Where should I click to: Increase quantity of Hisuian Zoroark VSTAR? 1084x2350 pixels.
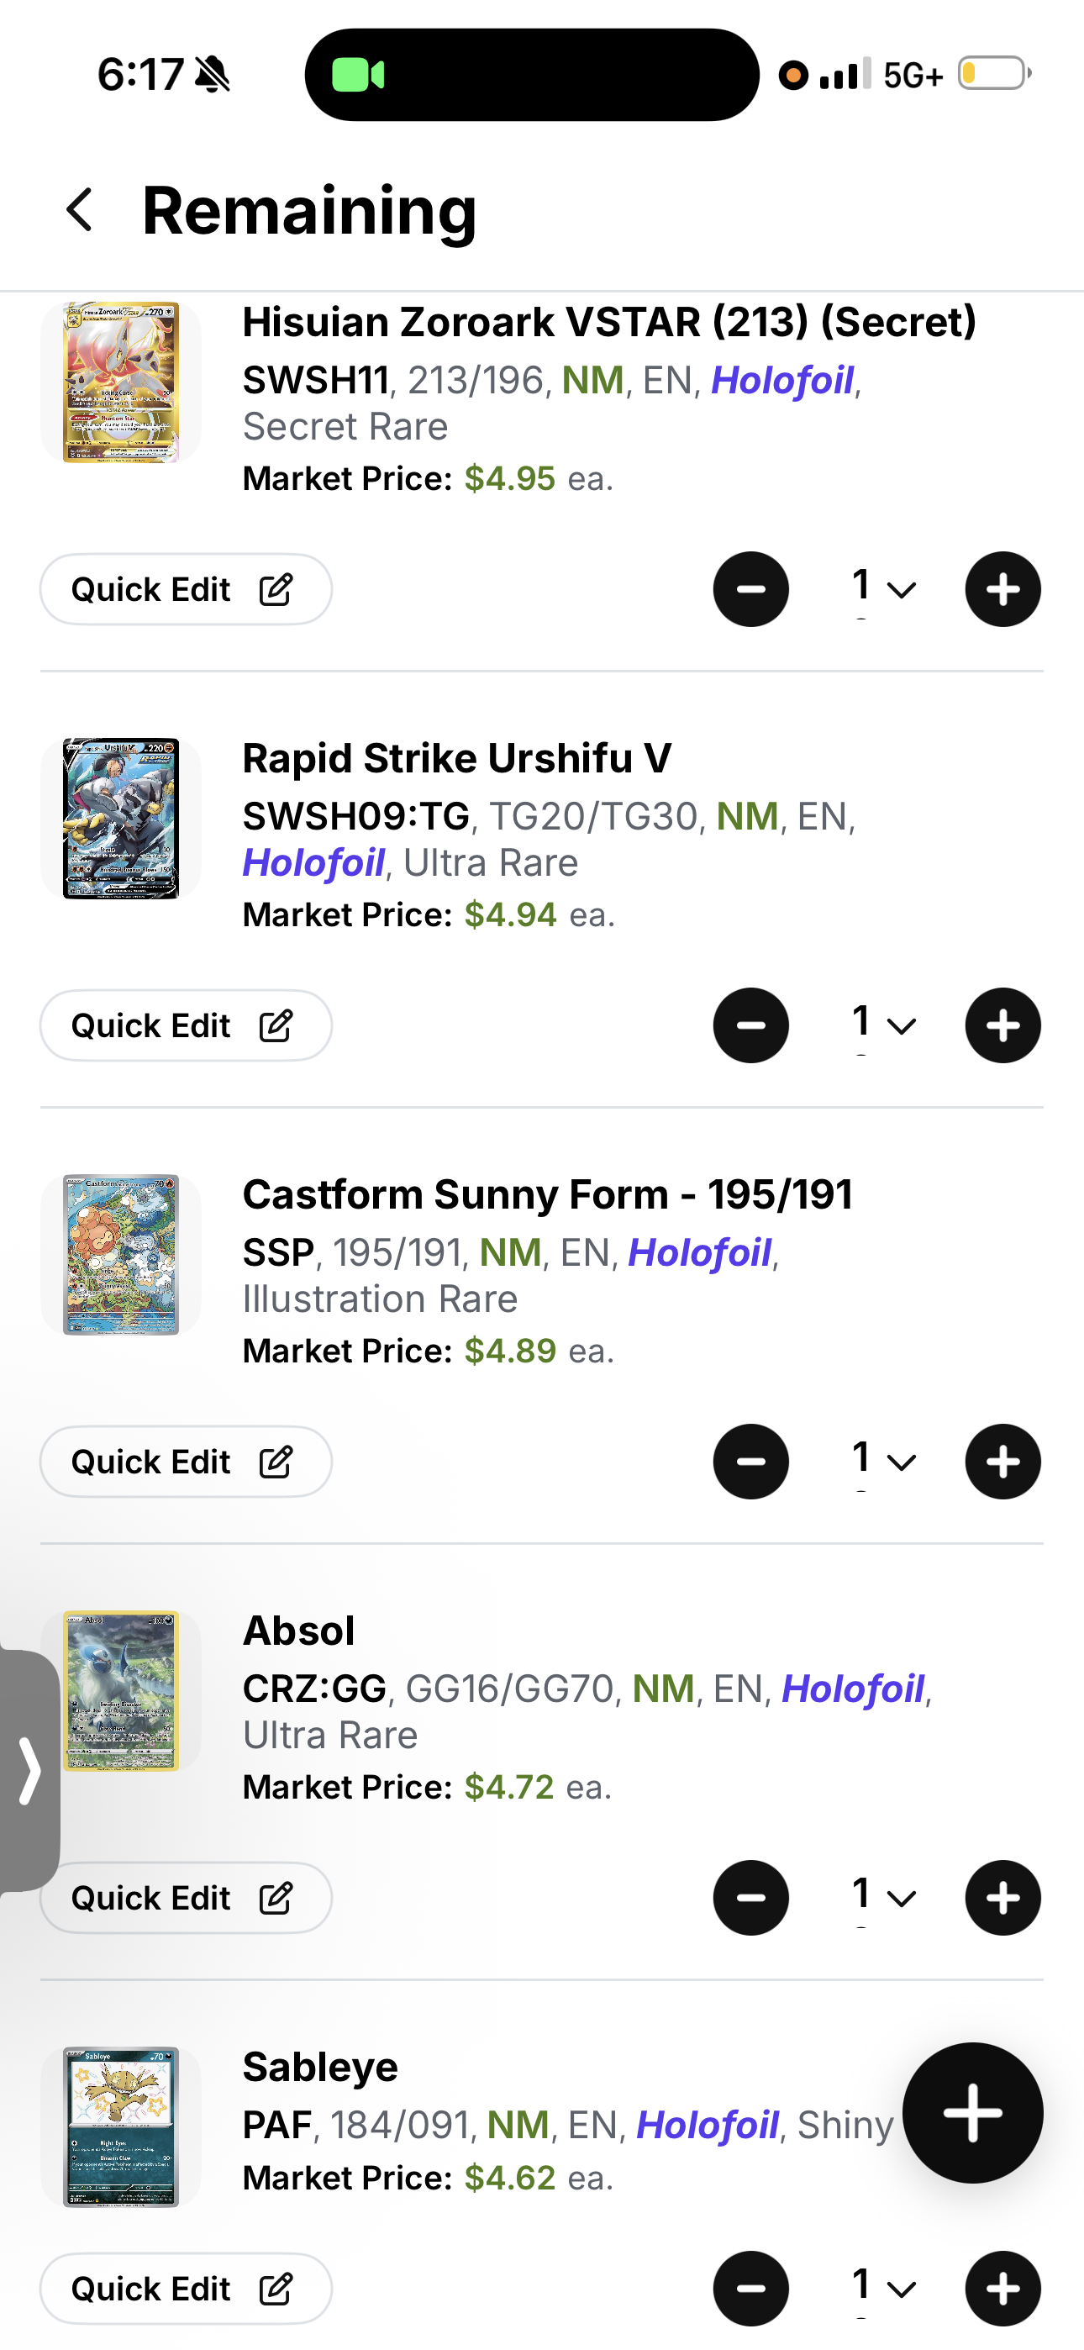tap(1002, 589)
